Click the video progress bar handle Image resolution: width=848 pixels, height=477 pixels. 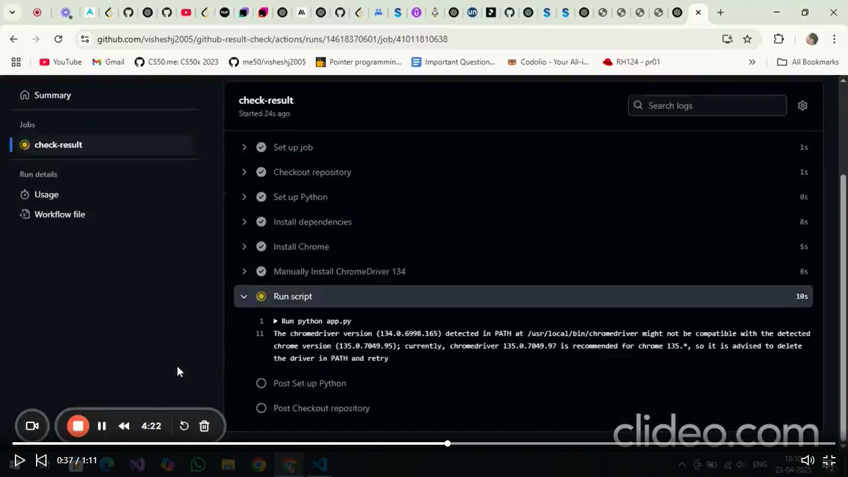click(448, 443)
